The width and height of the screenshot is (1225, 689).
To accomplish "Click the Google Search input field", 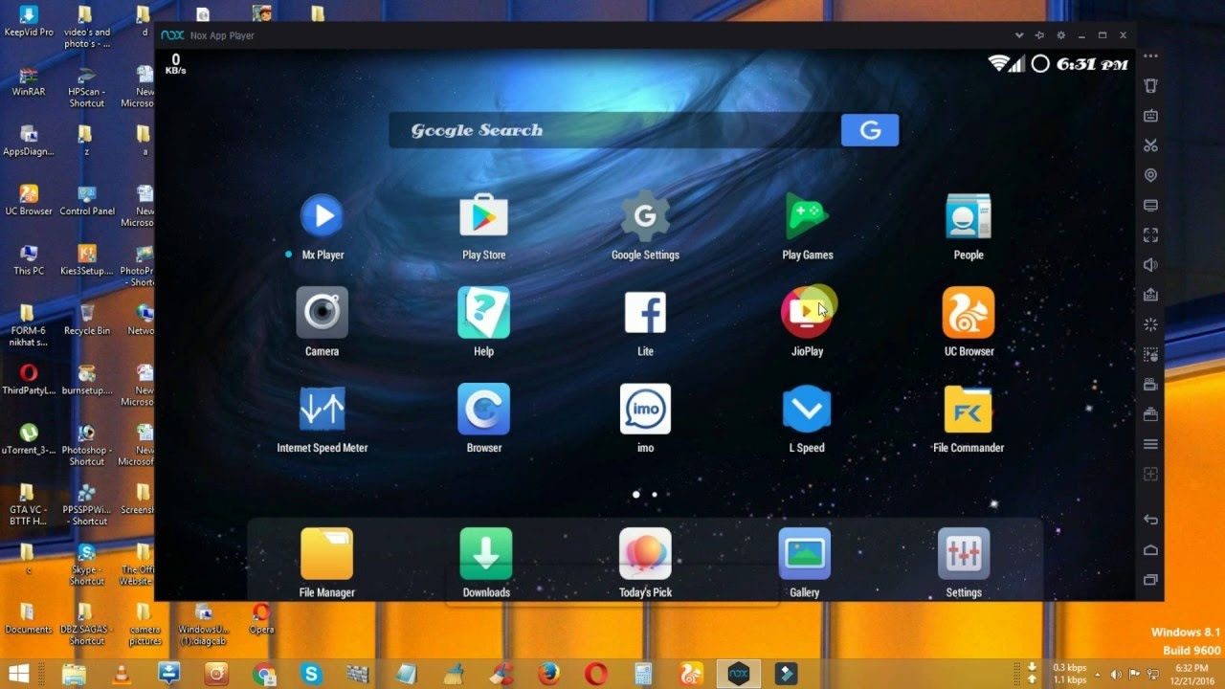I will click(x=614, y=130).
